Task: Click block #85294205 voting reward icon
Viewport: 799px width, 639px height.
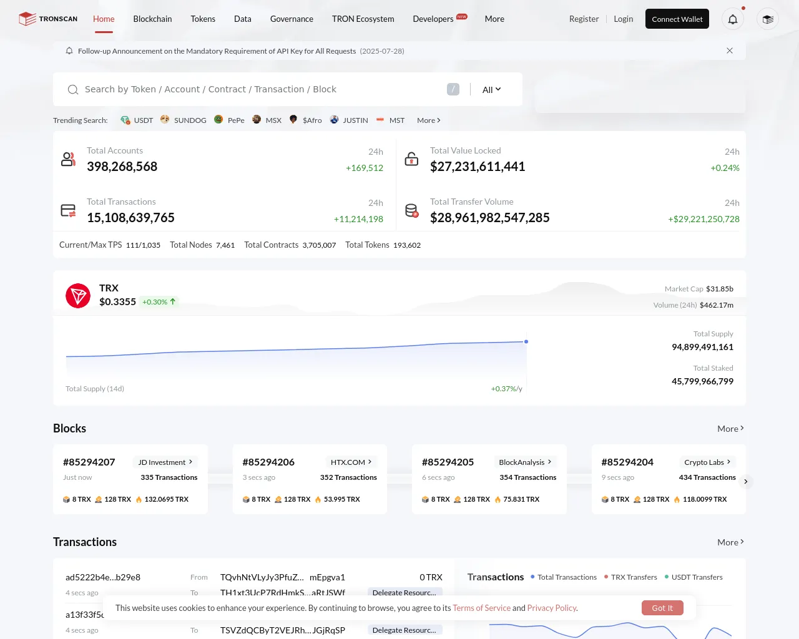Action: point(458,499)
